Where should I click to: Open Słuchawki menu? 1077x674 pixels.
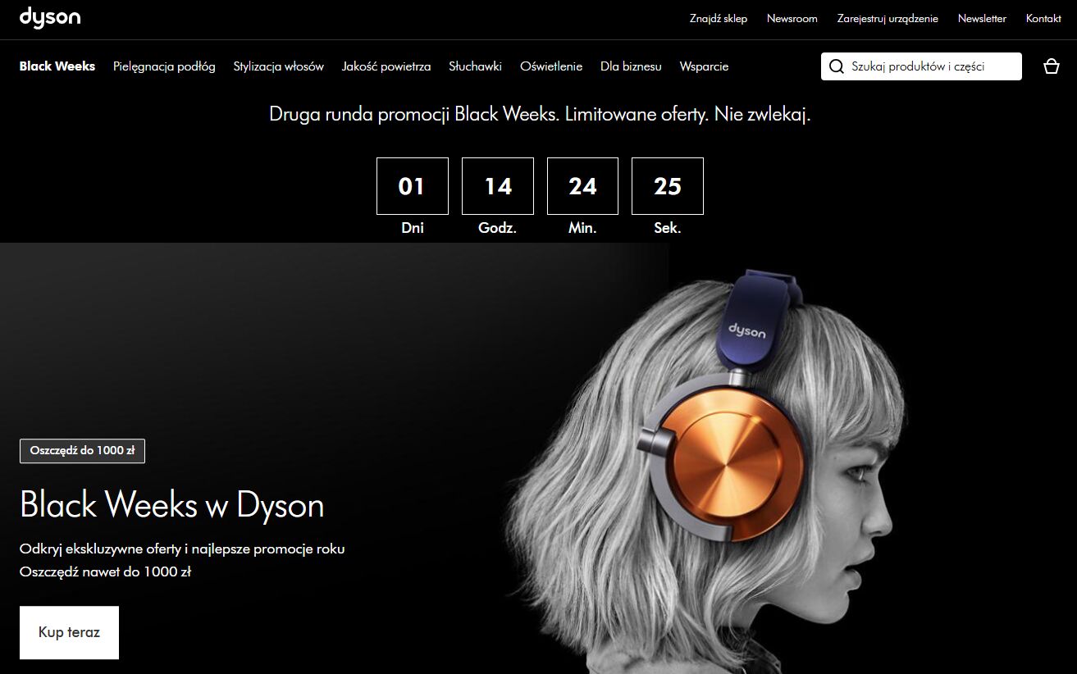click(475, 66)
